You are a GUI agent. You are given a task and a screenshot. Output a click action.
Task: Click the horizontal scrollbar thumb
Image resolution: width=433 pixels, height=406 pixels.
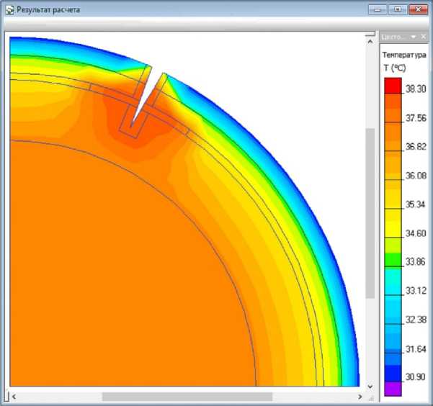pyautogui.click(x=187, y=397)
